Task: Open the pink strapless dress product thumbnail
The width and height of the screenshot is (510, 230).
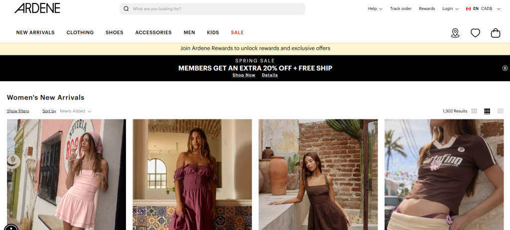Action: click(66, 174)
